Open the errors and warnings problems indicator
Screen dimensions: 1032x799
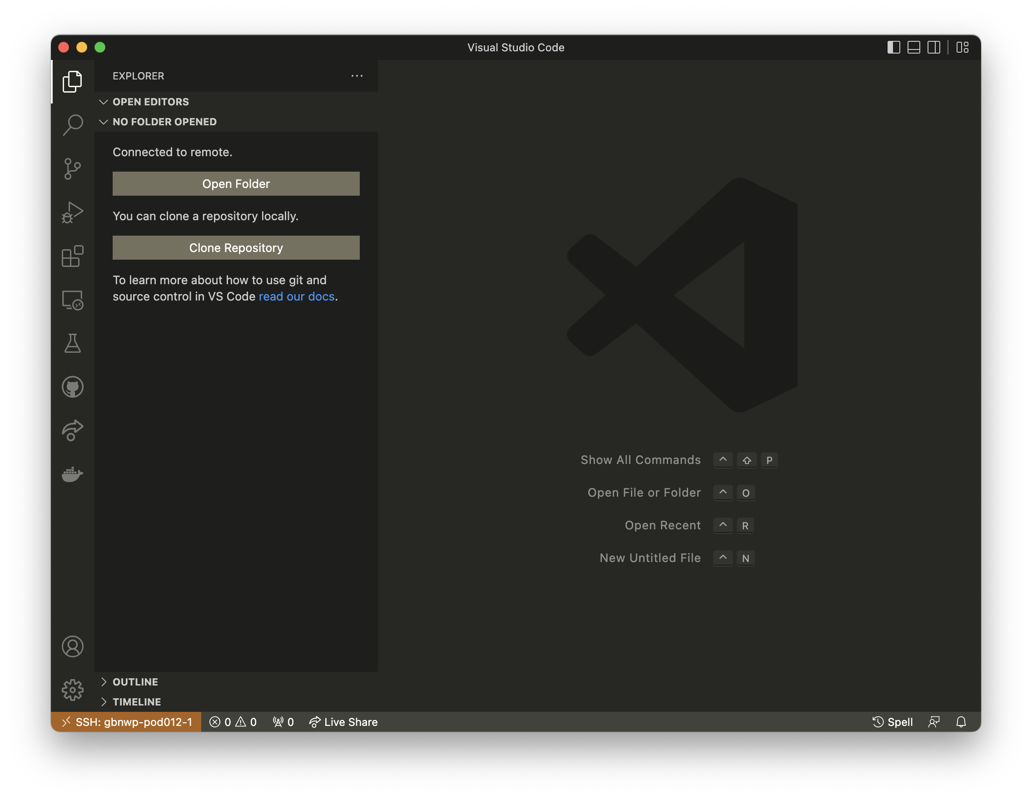coord(233,721)
